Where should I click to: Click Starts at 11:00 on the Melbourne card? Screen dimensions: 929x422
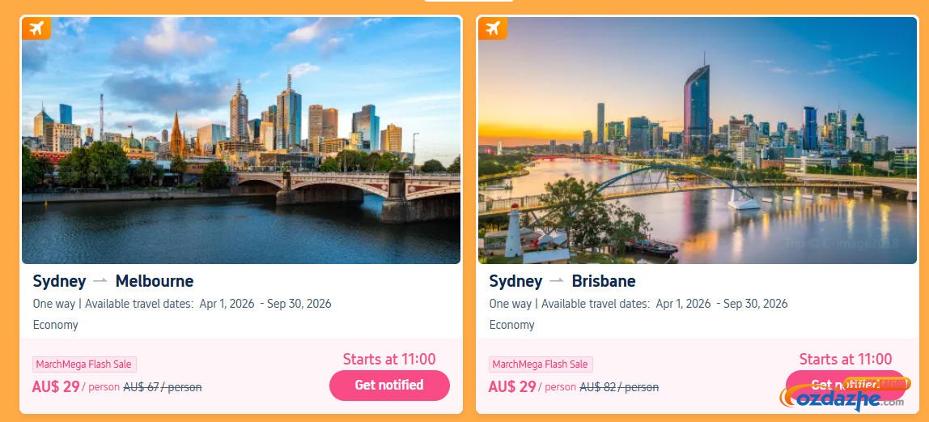point(389,359)
